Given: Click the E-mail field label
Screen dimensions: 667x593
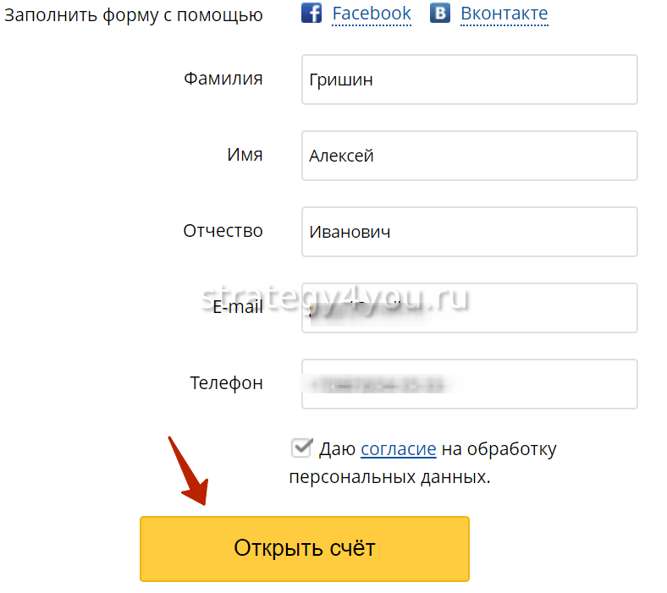Looking at the screenshot, I should (x=238, y=307).
